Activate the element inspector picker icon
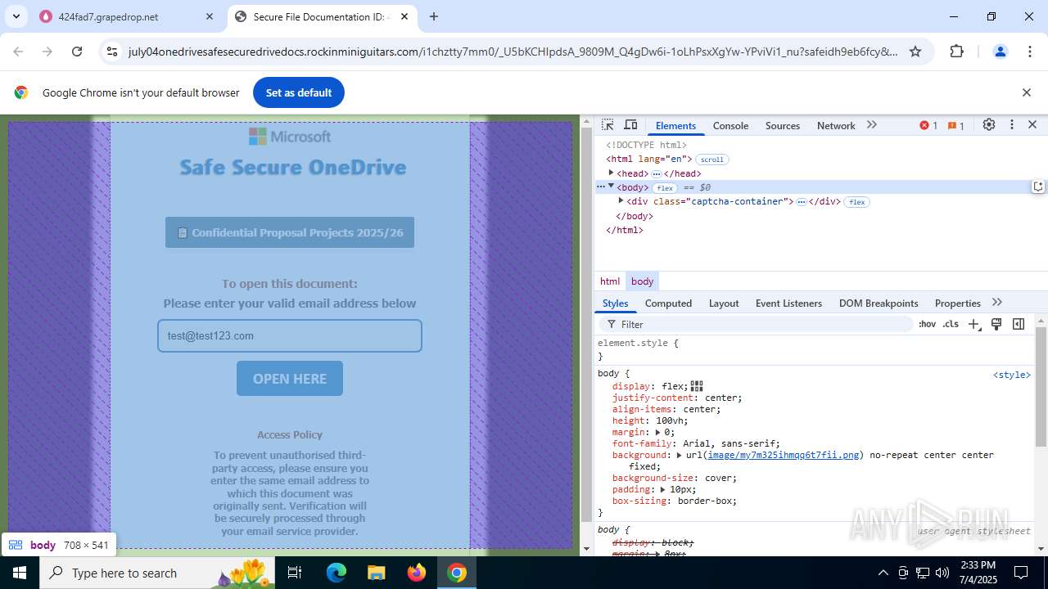The image size is (1048, 589). click(608, 125)
